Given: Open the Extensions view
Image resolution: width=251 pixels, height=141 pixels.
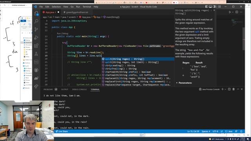Looking at the screenshot, I should click(36, 46).
